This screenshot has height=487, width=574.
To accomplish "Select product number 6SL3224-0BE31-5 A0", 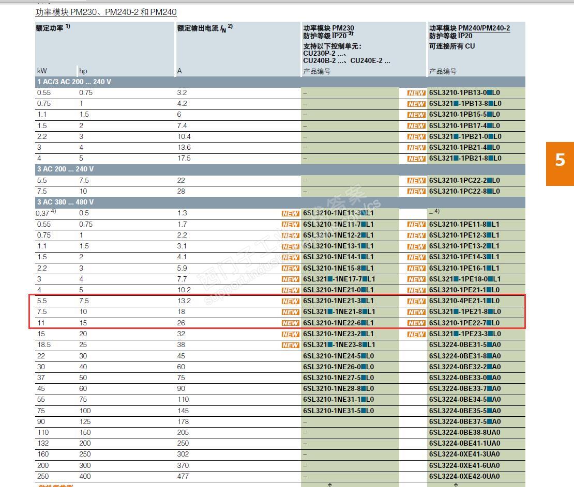I will [465, 345].
